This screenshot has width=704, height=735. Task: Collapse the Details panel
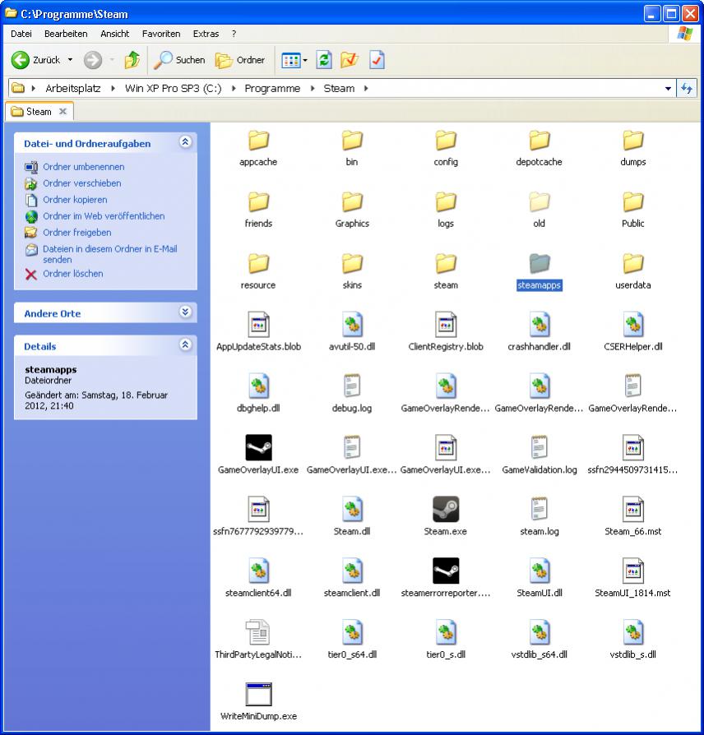pyautogui.click(x=186, y=345)
